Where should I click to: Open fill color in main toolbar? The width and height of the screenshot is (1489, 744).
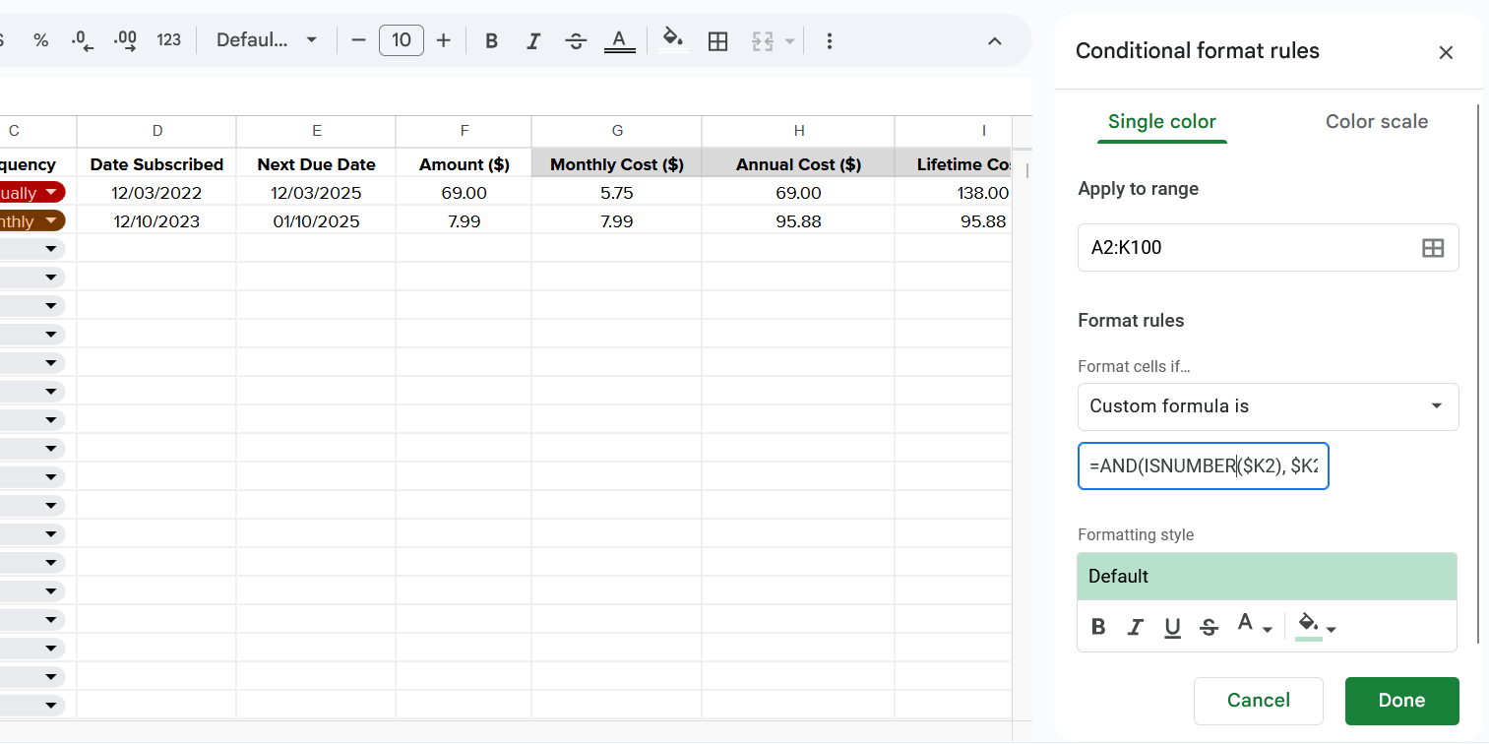(x=673, y=40)
